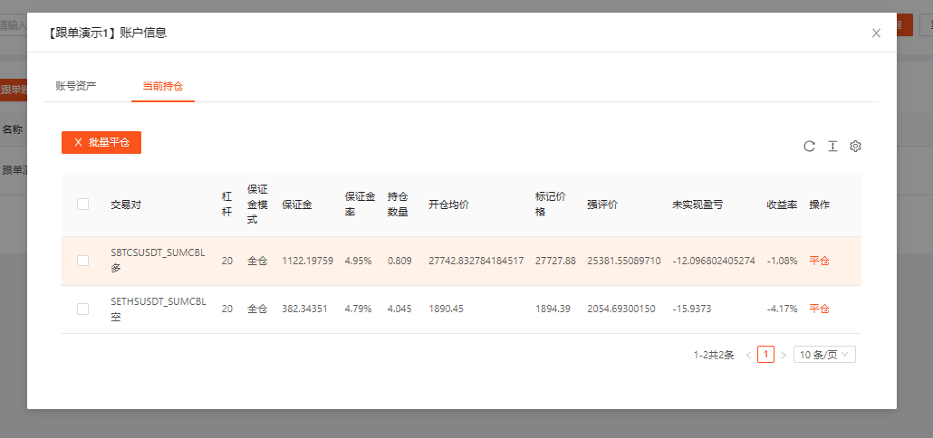Click the 未实现盈亏 column header

(x=698, y=205)
